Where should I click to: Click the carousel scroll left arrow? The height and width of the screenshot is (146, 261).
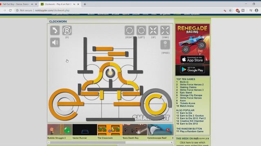pos(49,142)
